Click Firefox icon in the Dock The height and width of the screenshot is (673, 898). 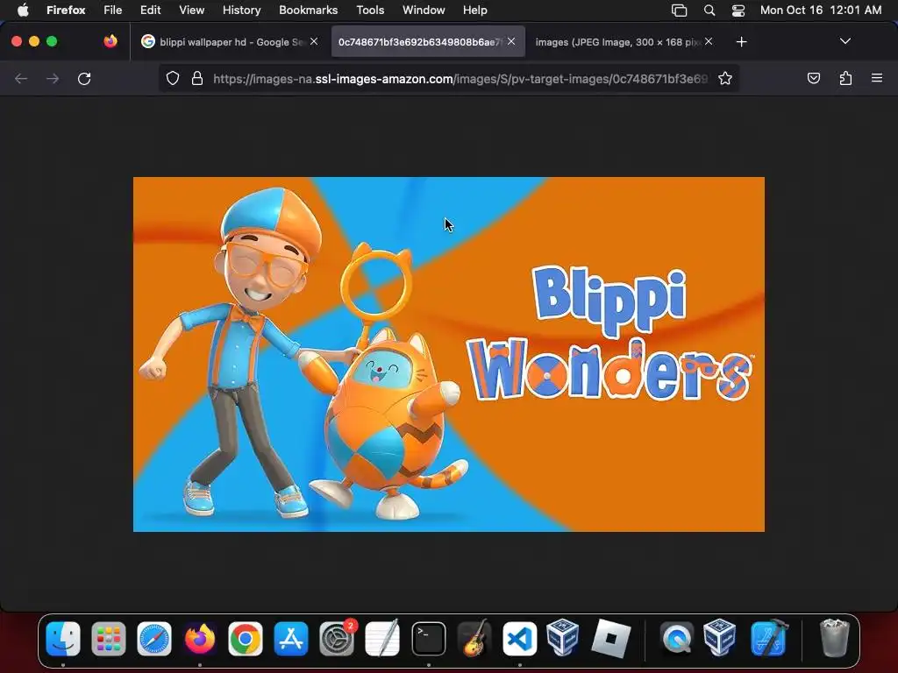200,638
